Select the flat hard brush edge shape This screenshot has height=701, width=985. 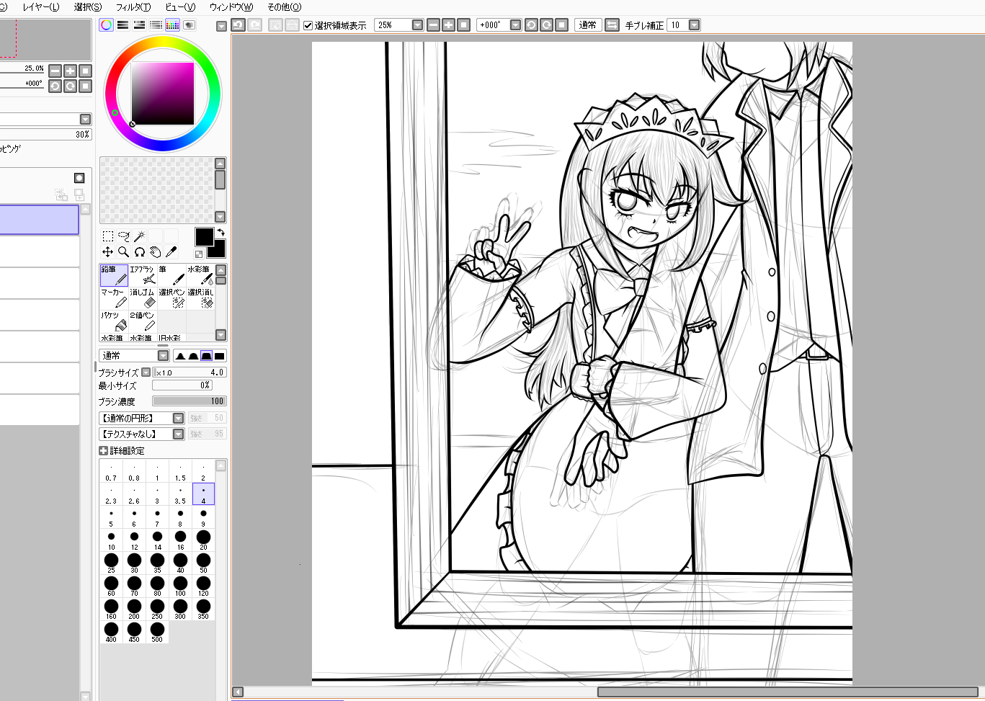click(219, 356)
